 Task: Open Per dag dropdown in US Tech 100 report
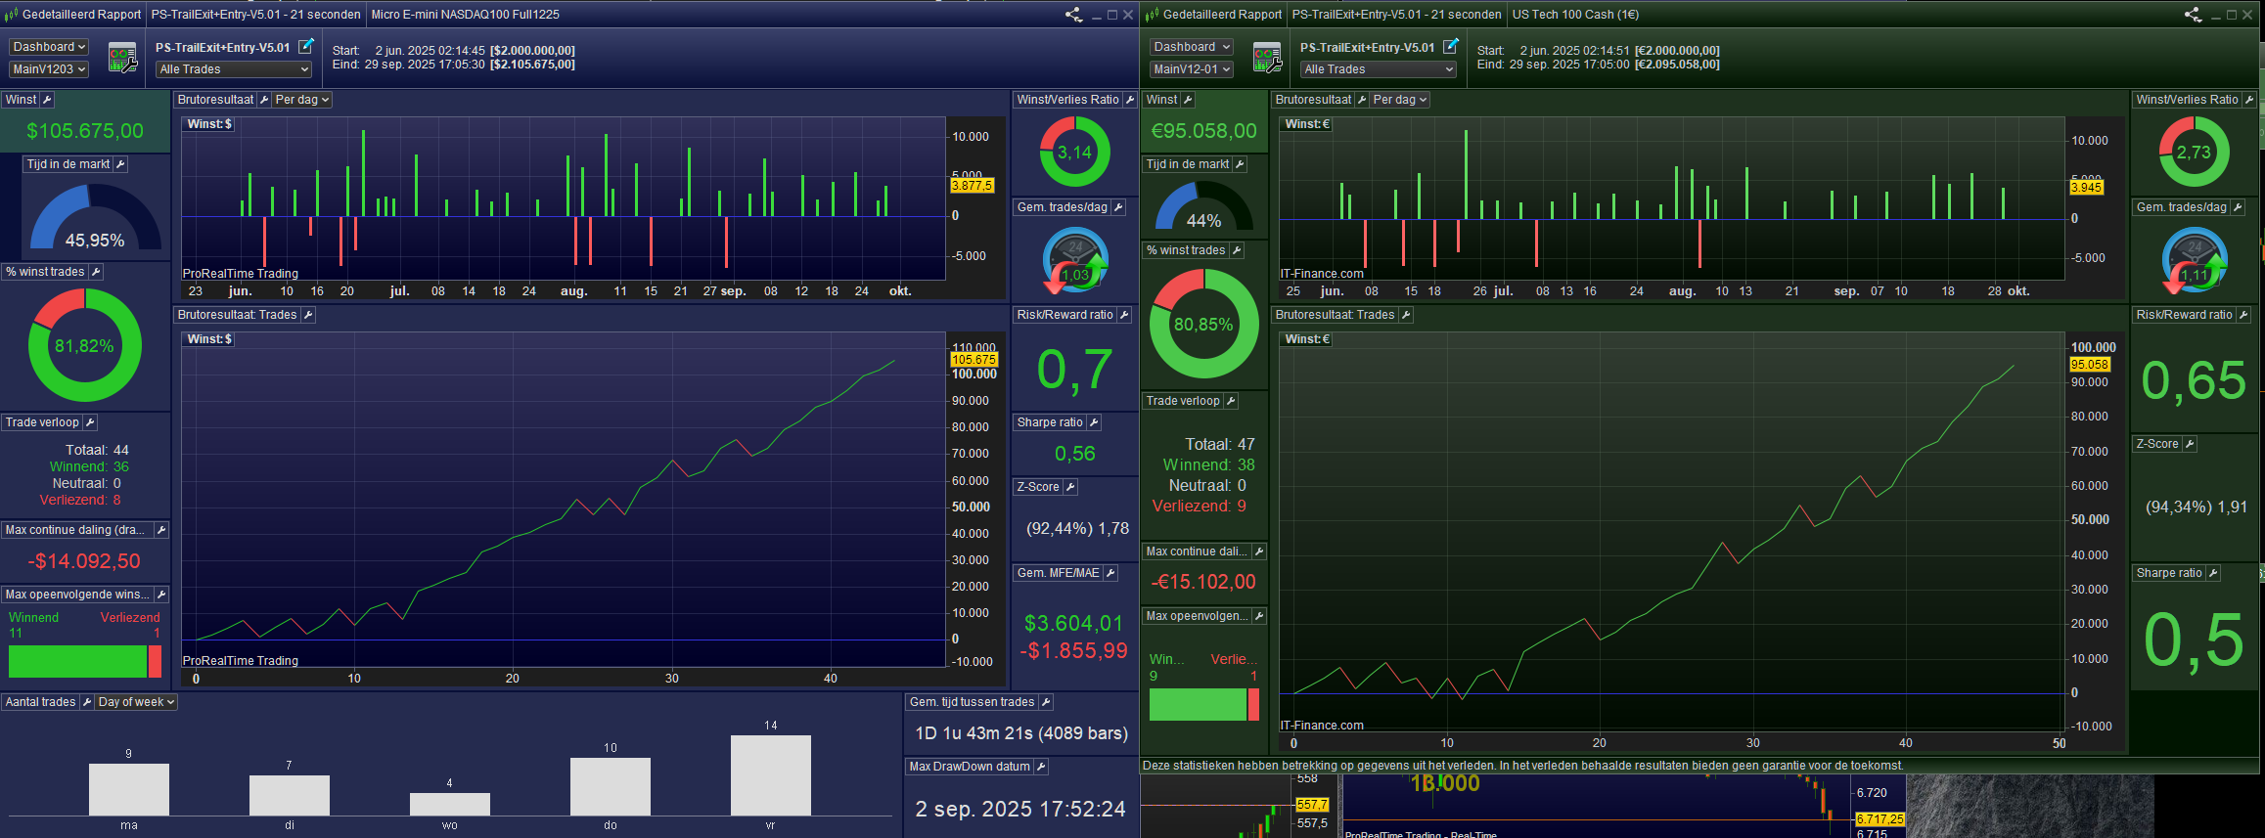(1400, 100)
